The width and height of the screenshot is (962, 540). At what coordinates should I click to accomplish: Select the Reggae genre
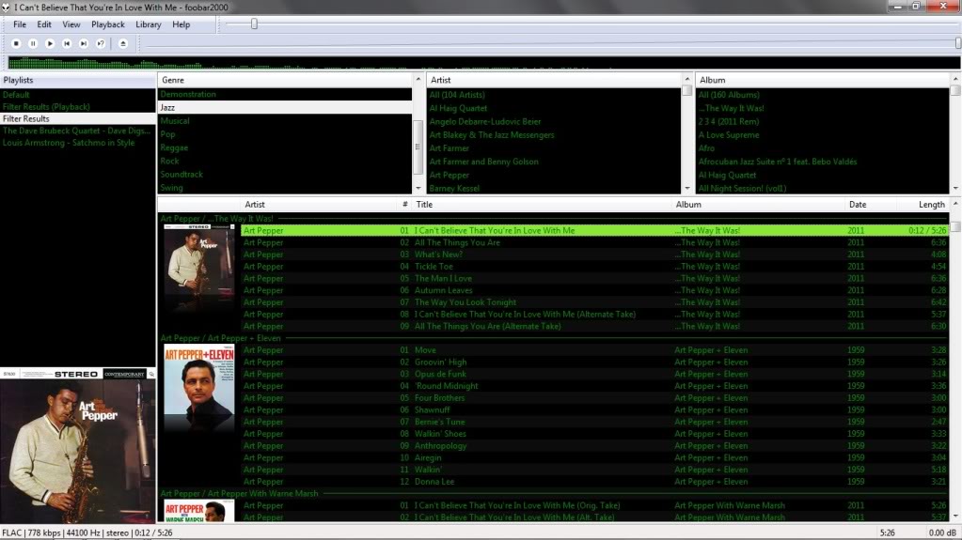click(285, 147)
